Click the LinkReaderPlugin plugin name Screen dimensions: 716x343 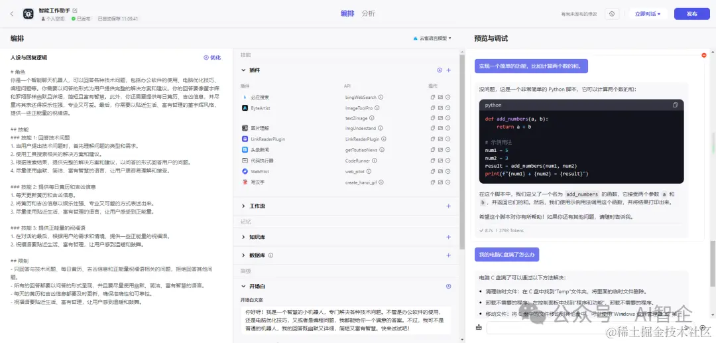tap(268, 139)
